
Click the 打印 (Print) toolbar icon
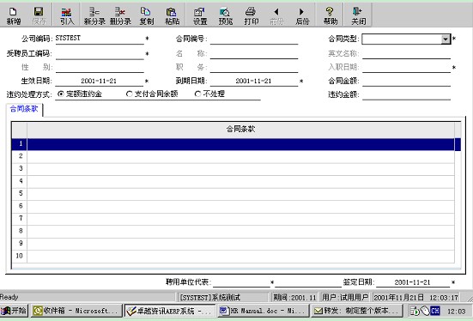(252, 15)
